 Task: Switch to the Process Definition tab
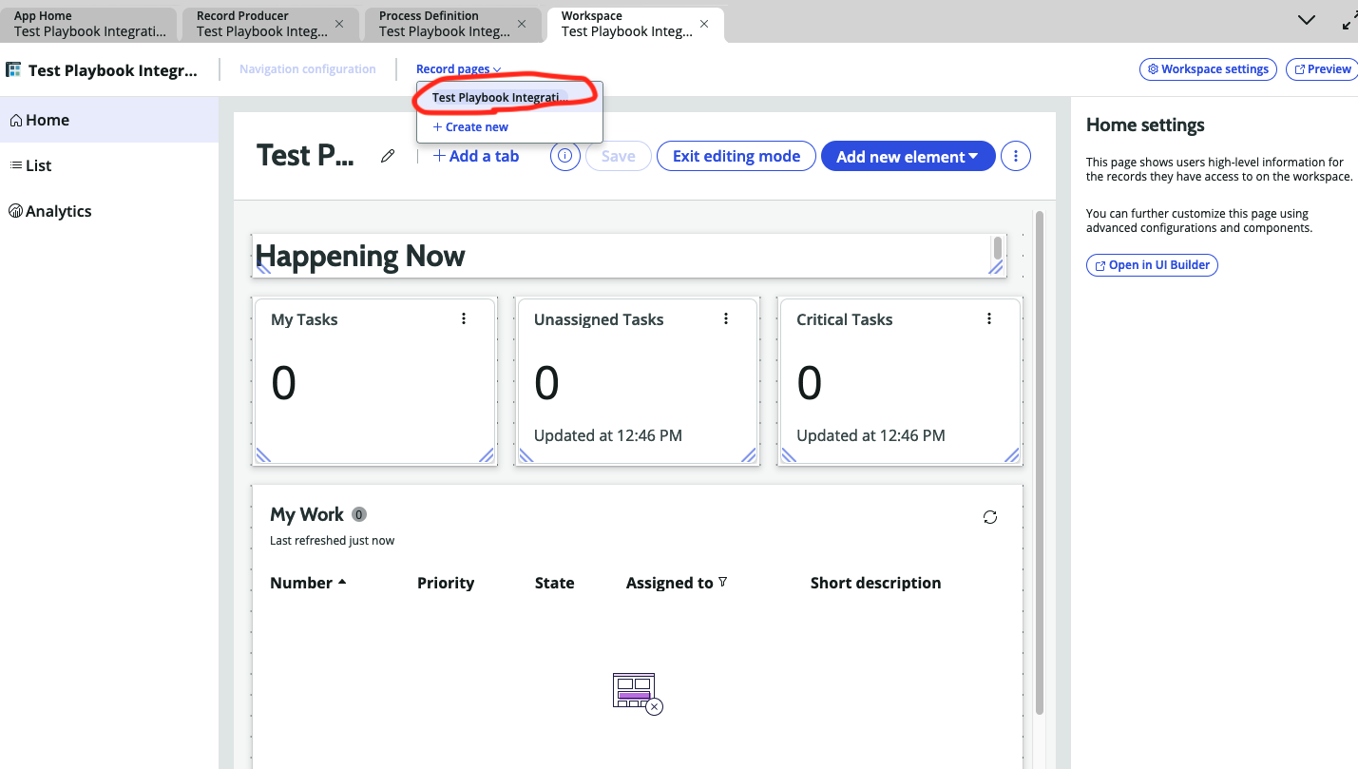pyautogui.click(x=443, y=24)
